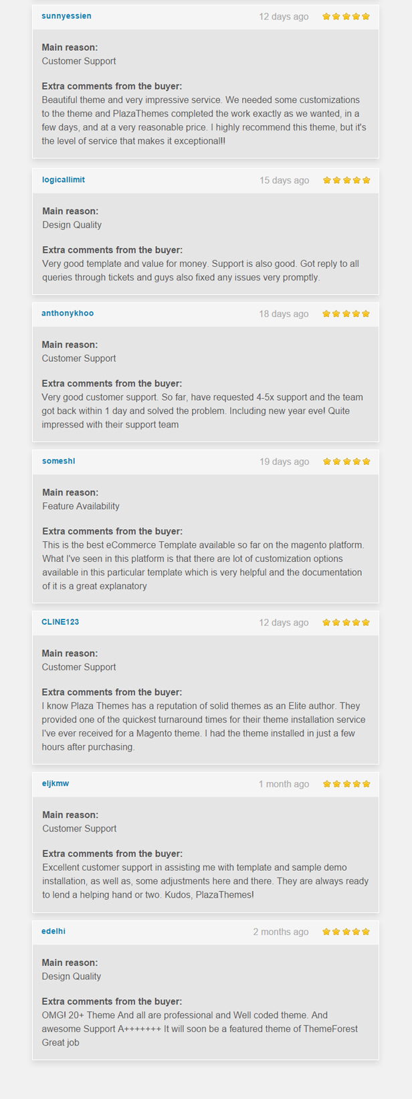Click the star rating on edelhi's review
The height and width of the screenshot is (1099, 412).
(346, 931)
